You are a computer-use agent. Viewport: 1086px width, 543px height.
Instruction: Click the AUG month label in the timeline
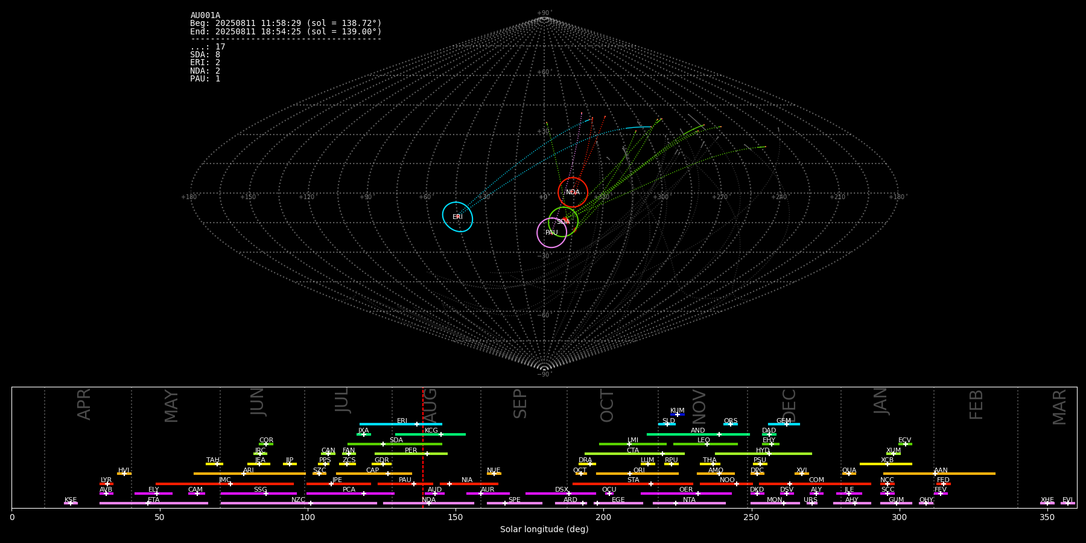430,404
